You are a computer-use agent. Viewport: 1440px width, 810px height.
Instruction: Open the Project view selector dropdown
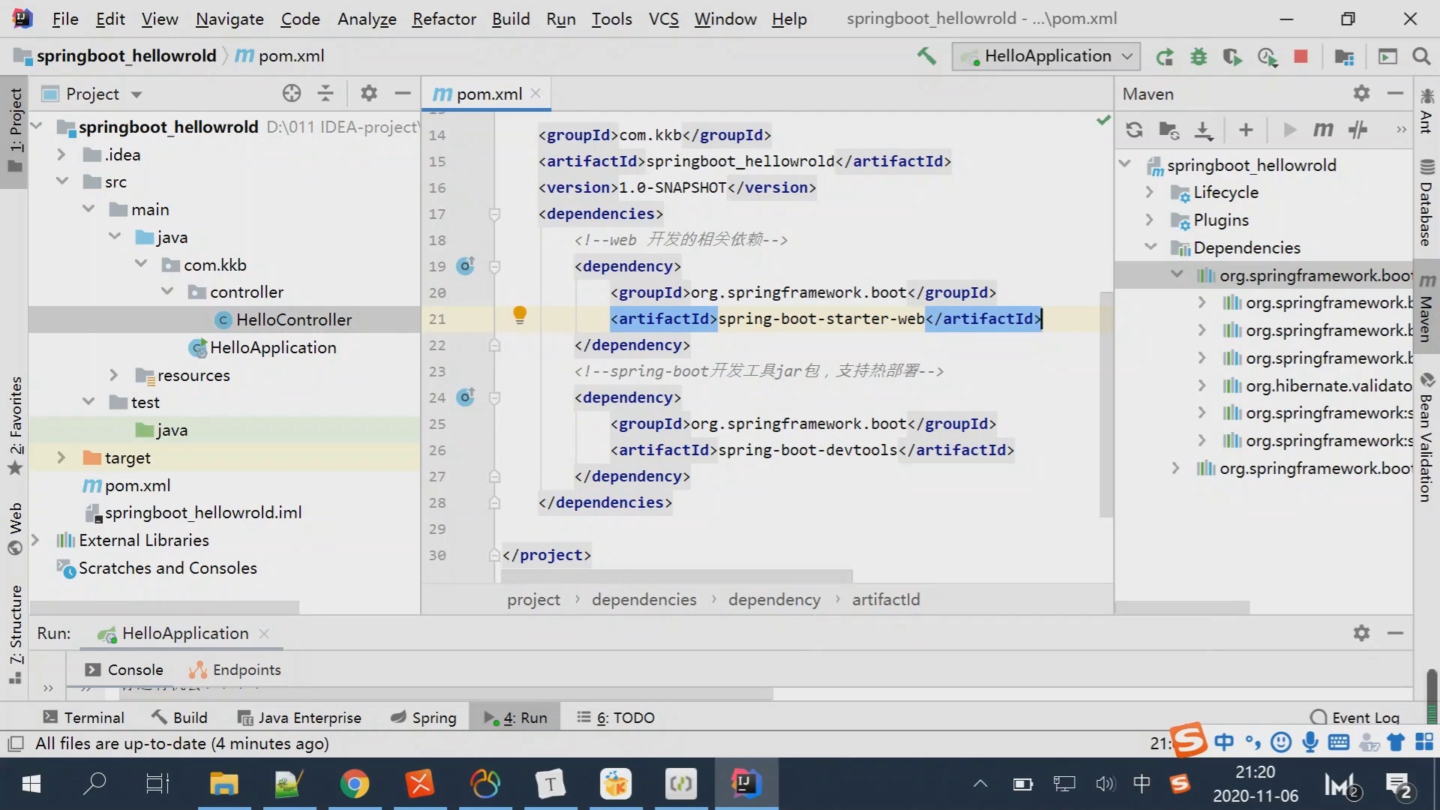(136, 94)
